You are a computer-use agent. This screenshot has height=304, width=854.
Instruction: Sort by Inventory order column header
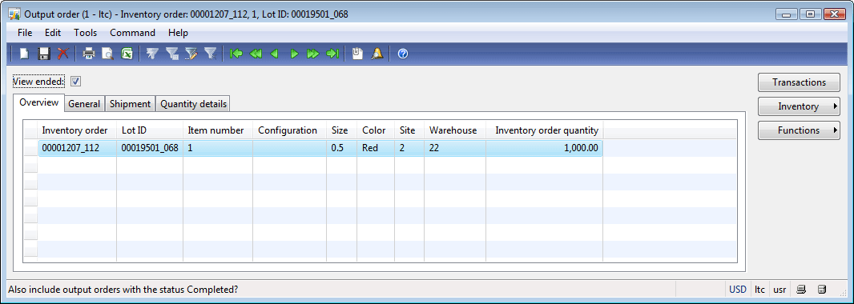[x=77, y=130]
